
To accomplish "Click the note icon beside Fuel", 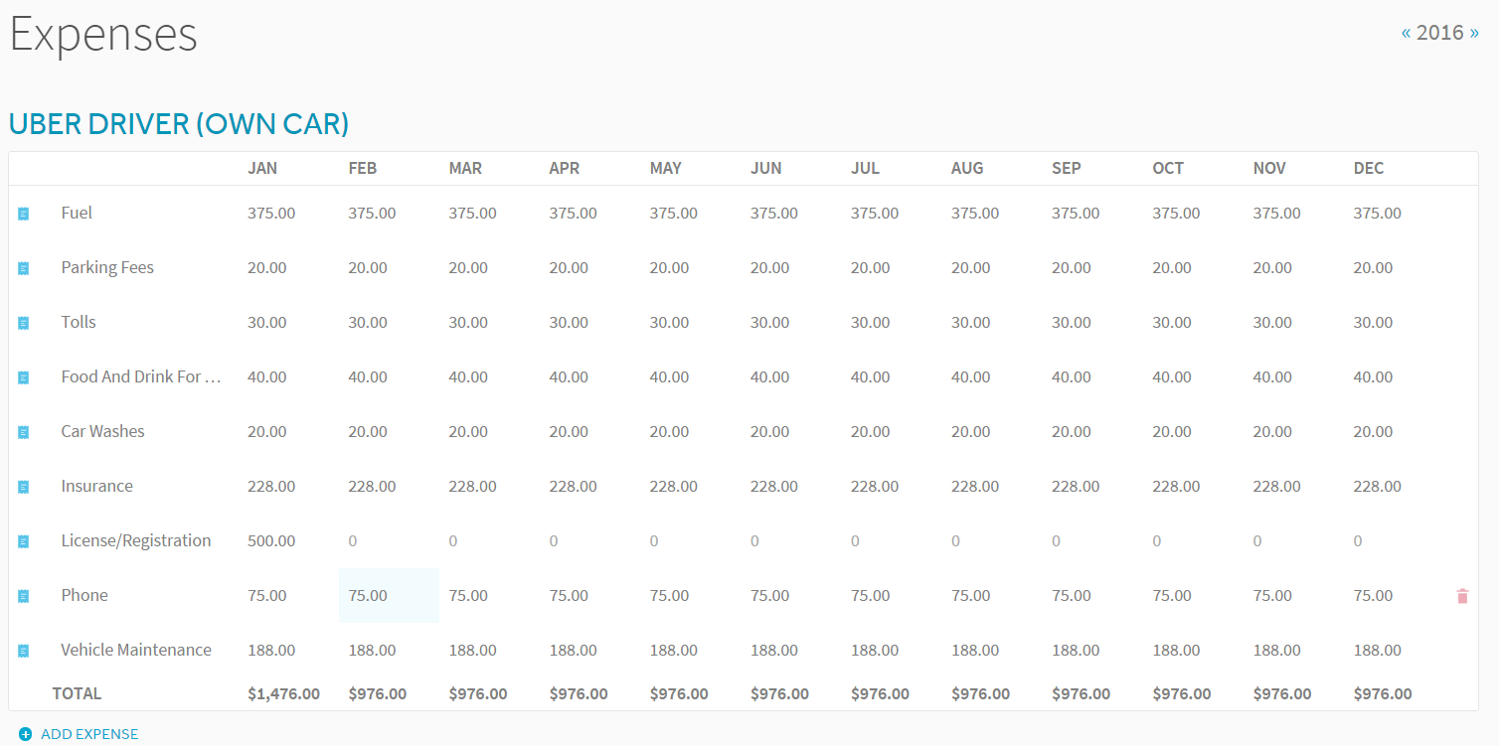I will 24,214.
